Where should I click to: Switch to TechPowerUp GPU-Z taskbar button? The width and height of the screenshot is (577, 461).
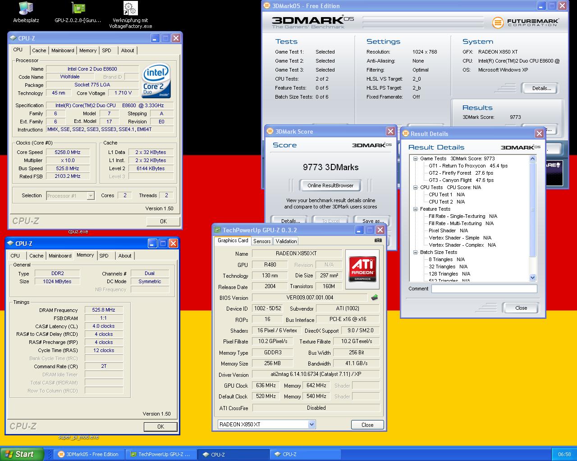tap(160, 454)
